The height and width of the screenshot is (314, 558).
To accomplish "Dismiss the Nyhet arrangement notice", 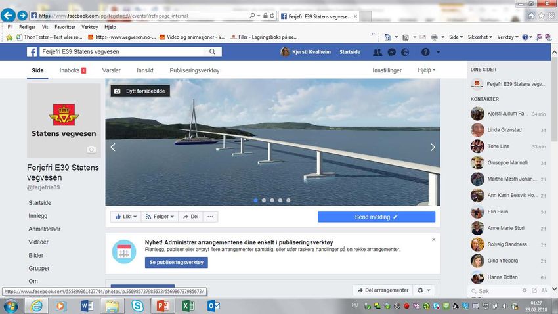I will (x=433, y=240).
